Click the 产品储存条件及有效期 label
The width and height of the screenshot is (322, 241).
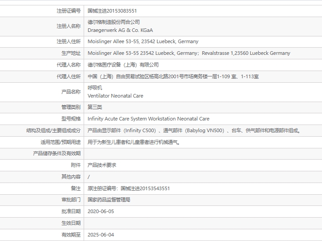tap(57, 154)
